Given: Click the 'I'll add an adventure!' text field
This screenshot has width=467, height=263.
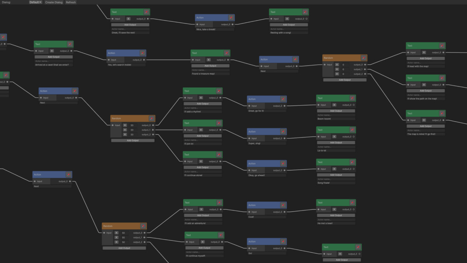Looking at the screenshot, I should click(203, 223).
